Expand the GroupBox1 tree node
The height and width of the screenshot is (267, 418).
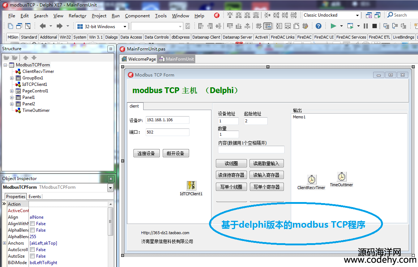click(x=12, y=78)
